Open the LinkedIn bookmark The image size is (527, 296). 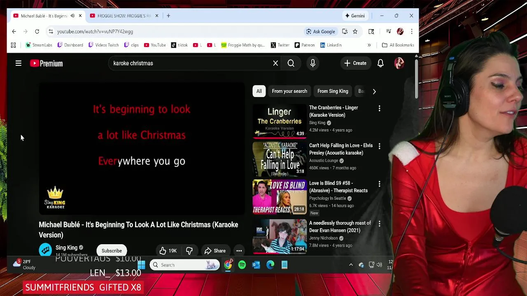click(331, 45)
